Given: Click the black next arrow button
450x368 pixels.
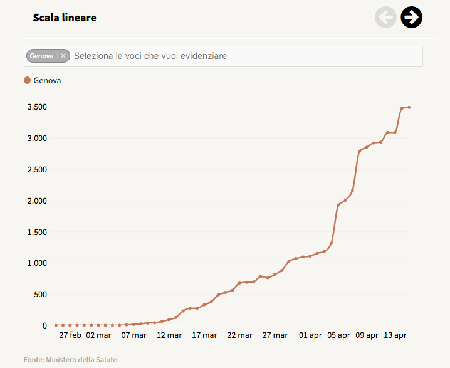Looking at the screenshot, I should 412,17.
